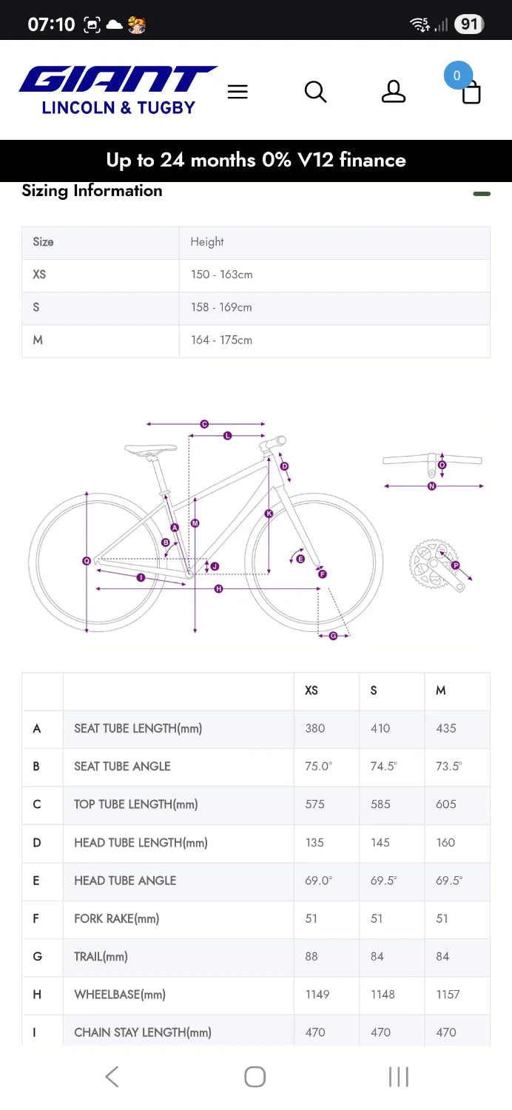Tap the M column header in geometry table
512x1110 pixels.
[441, 690]
